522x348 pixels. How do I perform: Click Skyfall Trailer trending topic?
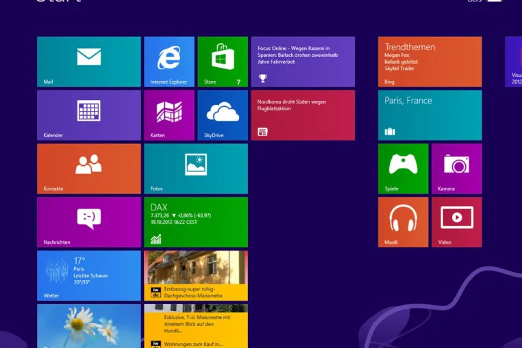point(399,69)
